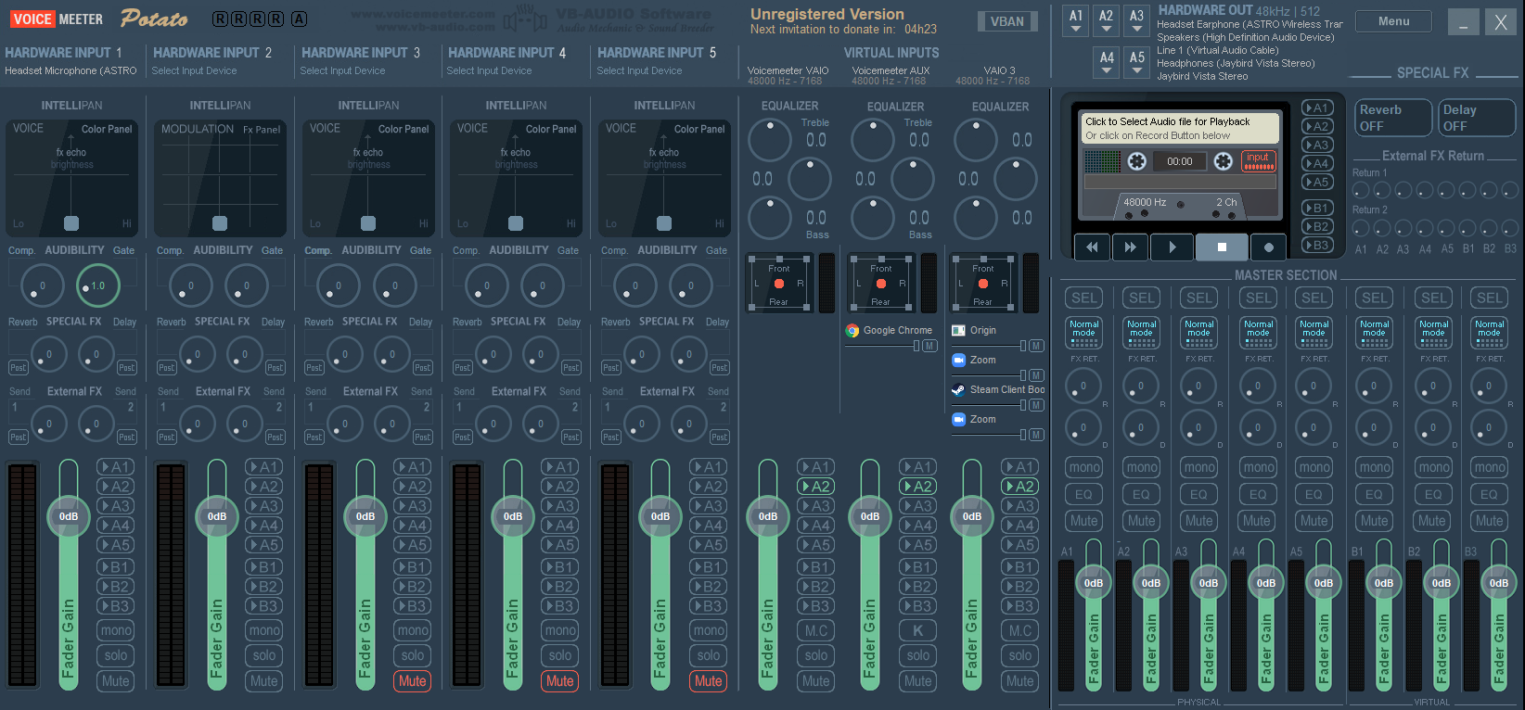Toggle the cassette 'input' source button
Image resolution: width=1525 pixels, height=710 pixels.
pyautogui.click(x=1258, y=161)
